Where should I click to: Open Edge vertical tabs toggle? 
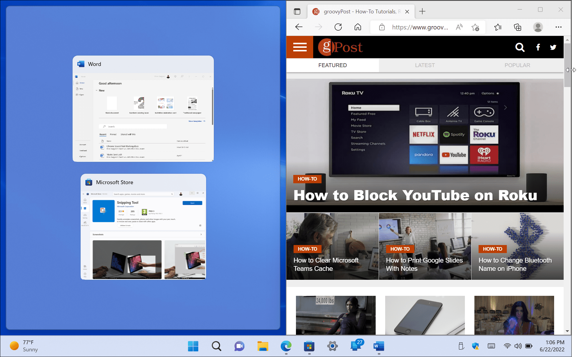[297, 12]
